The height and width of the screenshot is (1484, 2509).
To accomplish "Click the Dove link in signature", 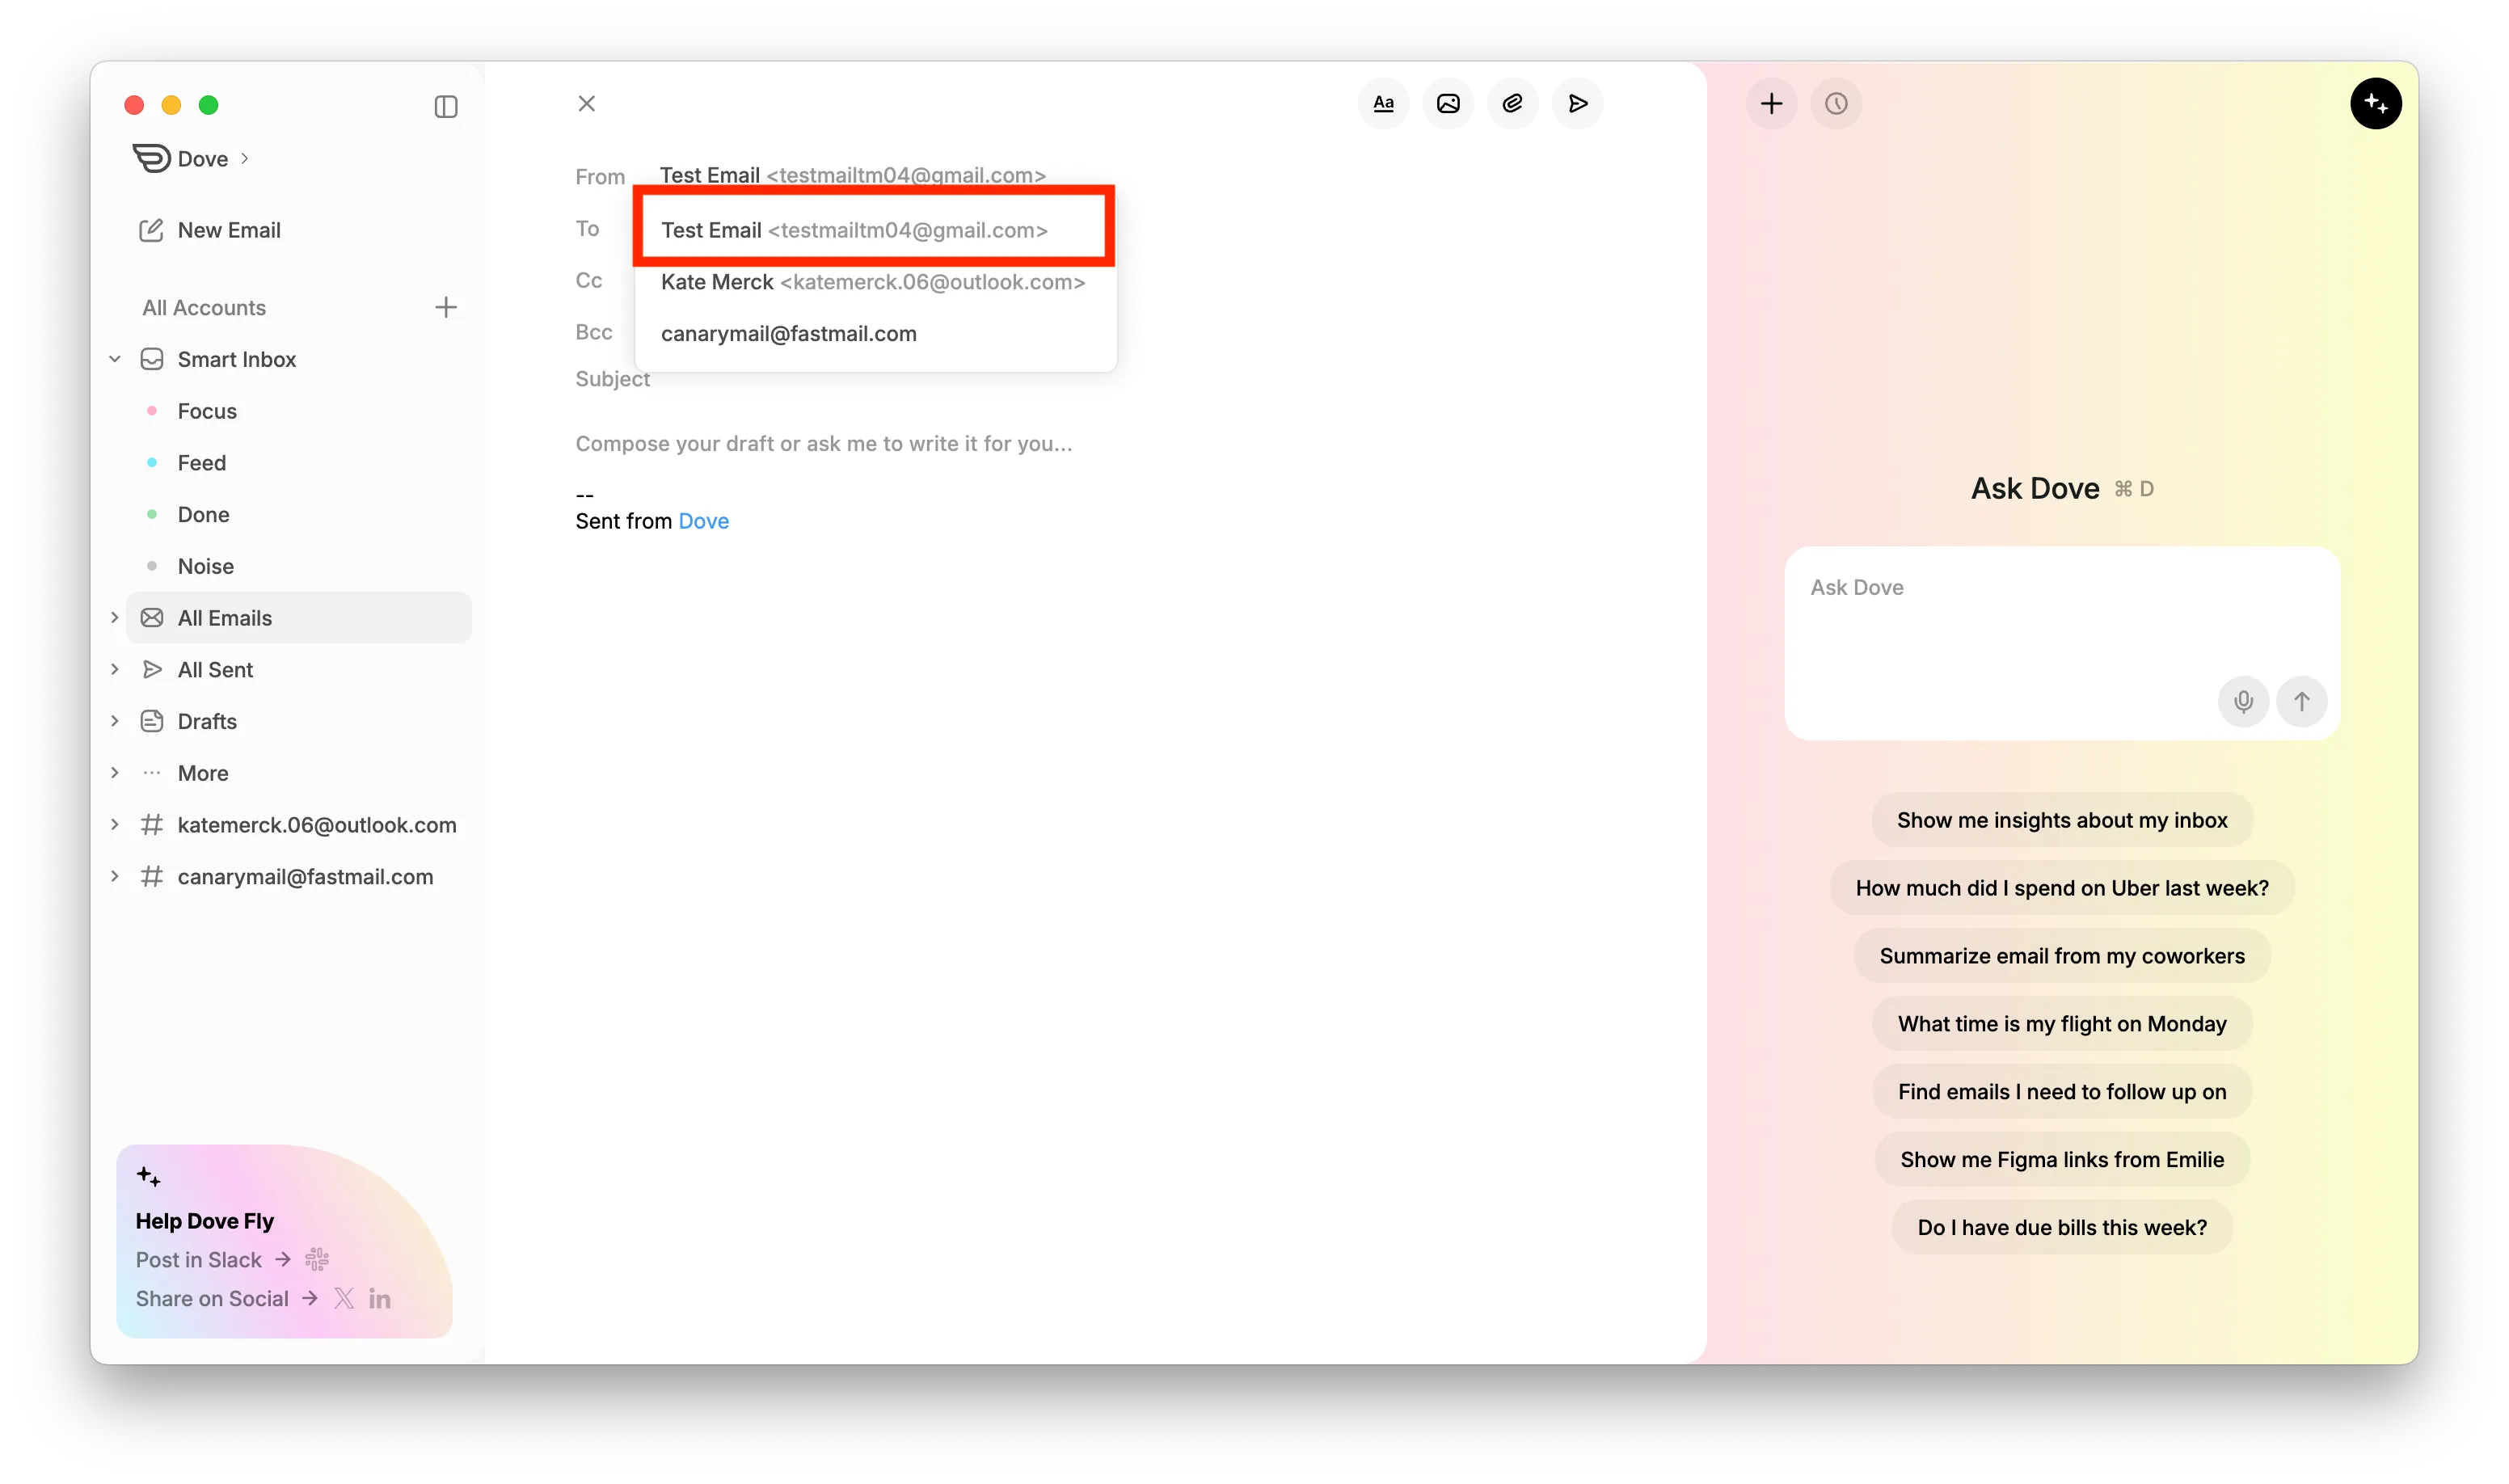I will [x=703, y=521].
